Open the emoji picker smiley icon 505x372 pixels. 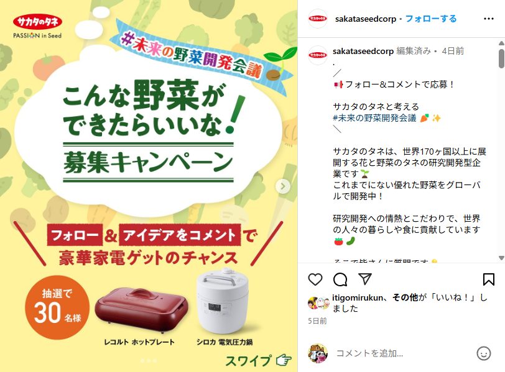click(x=483, y=353)
